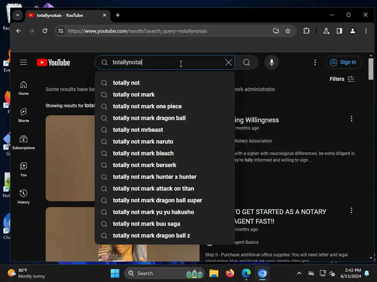This screenshot has width=377, height=282.
Task: Toggle the browser side panel
Action: click(339, 31)
